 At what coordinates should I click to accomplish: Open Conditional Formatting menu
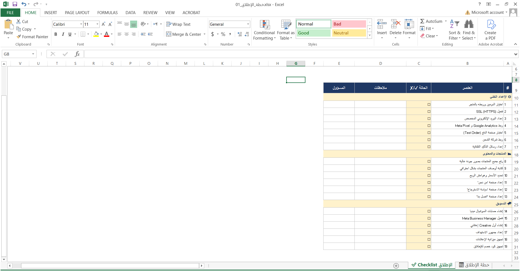tap(264, 30)
